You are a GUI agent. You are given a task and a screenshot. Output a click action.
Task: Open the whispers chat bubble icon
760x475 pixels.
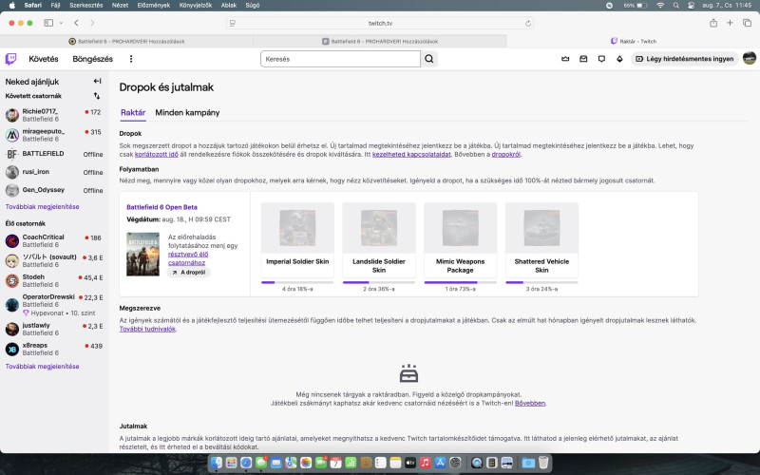tap(601, 59)
